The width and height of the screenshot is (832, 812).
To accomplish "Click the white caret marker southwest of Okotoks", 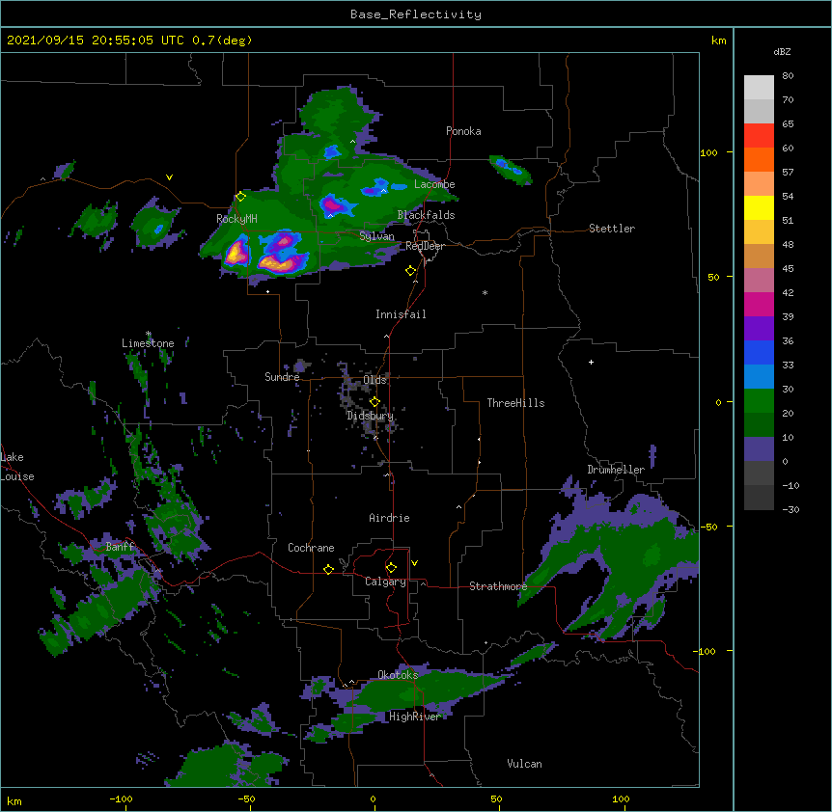I will coord(351,682).
